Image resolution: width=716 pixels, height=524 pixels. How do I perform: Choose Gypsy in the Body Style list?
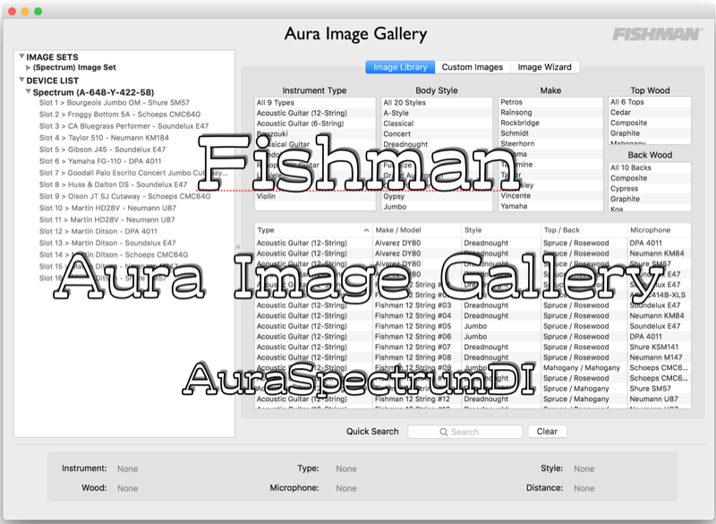point(437,196)
